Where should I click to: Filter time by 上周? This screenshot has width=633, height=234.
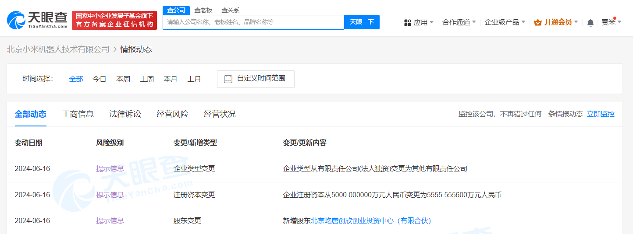pos(147,79)
